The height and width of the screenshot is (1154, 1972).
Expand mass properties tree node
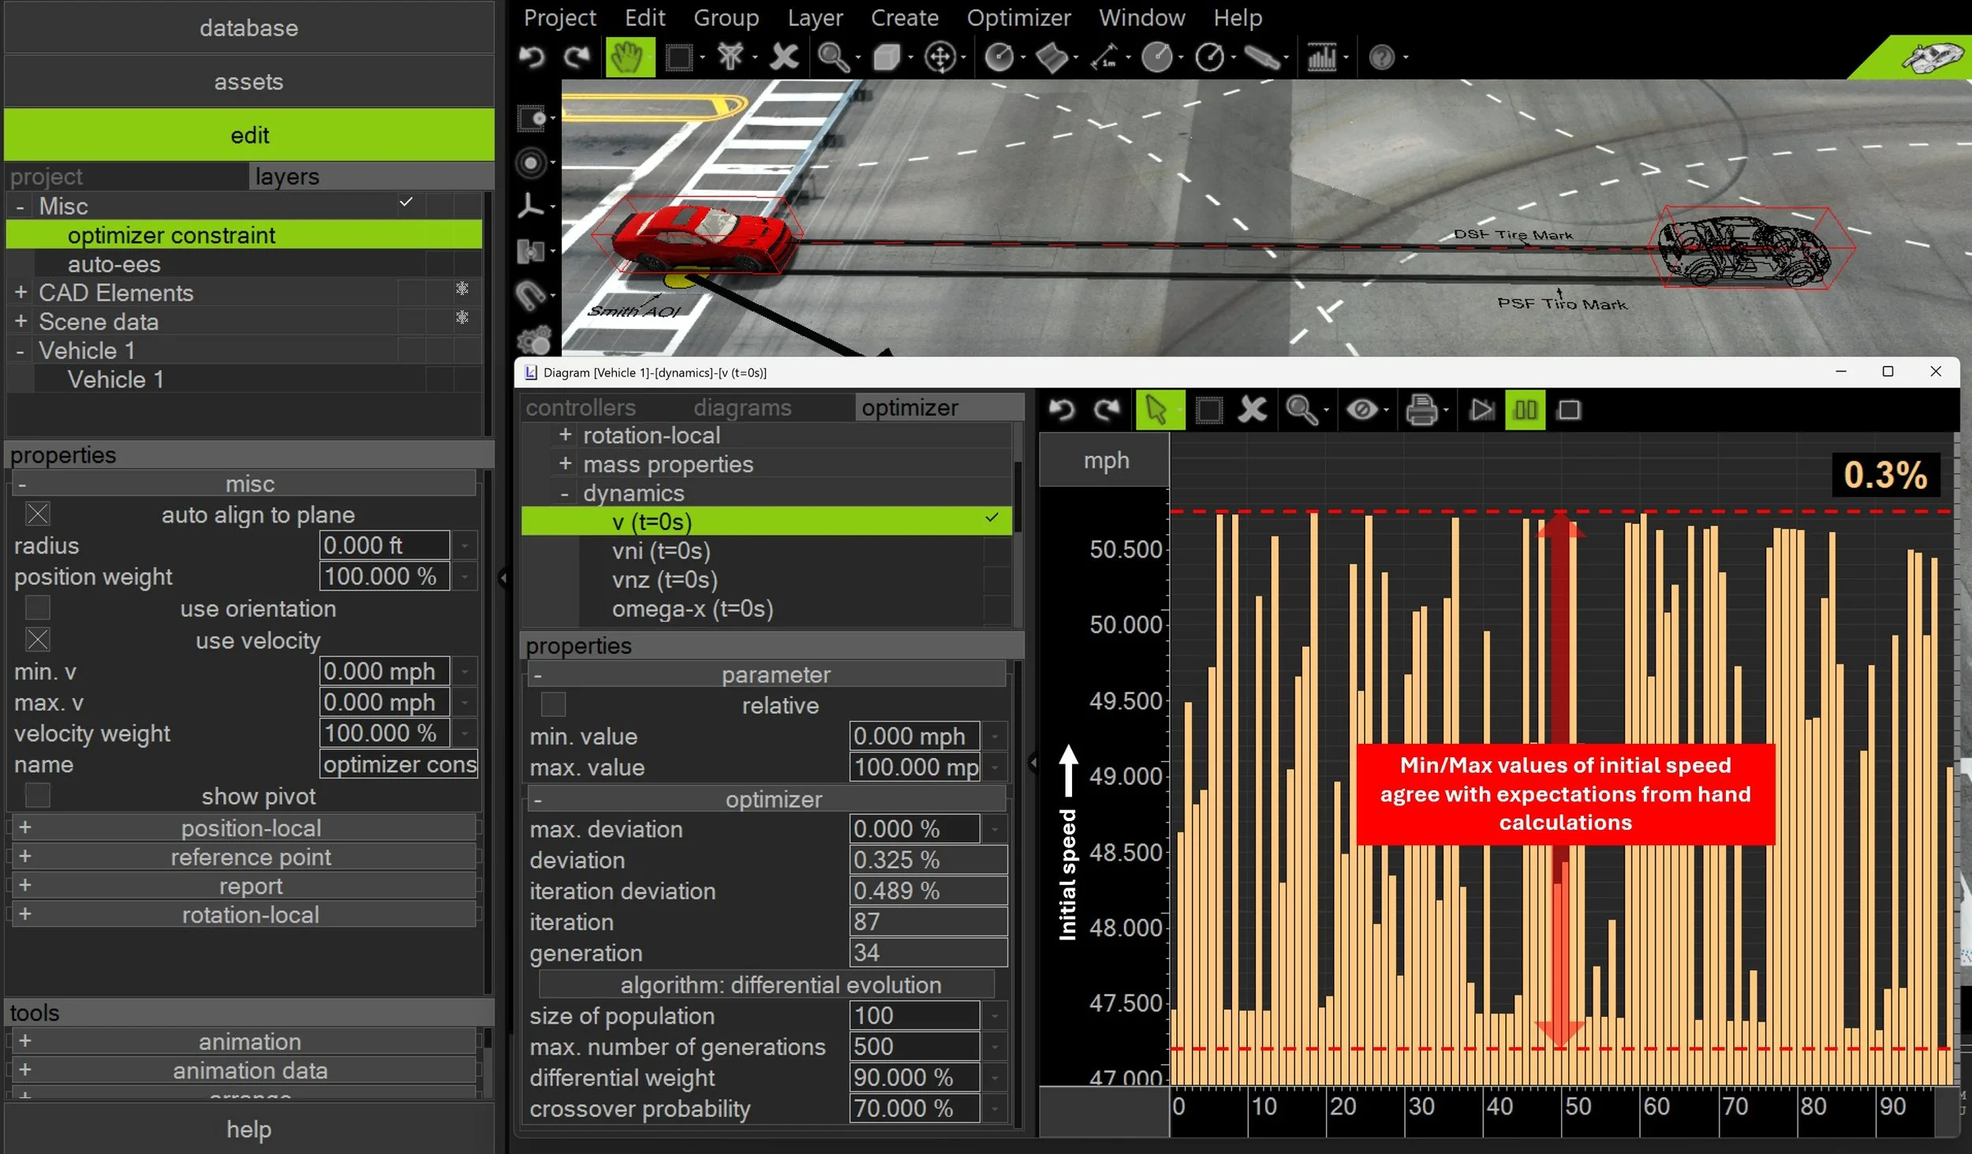pyautogui.click(x=565, y=464)
